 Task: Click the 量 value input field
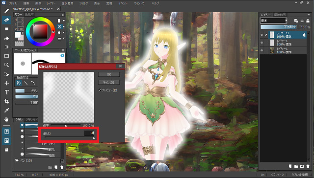pos(89,133)
